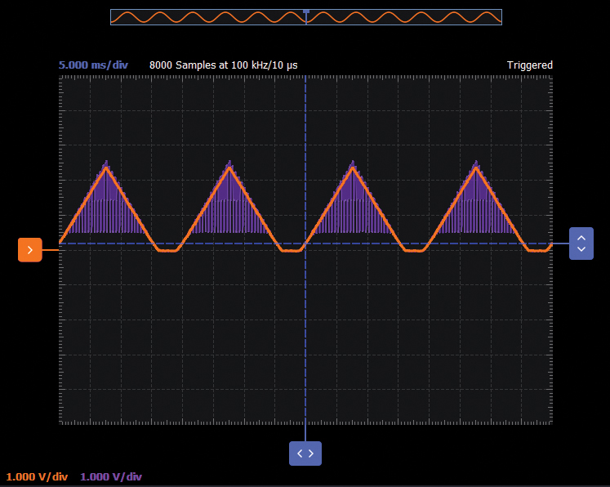Click the intersection of the two dashed lines

point(306,243)
